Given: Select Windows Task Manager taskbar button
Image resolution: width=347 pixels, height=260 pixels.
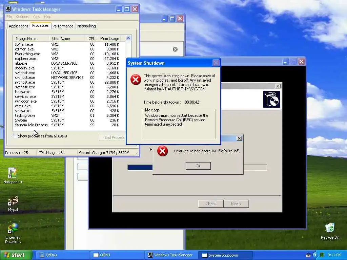Looking at the screenshot, I should (x=170, y=255).
